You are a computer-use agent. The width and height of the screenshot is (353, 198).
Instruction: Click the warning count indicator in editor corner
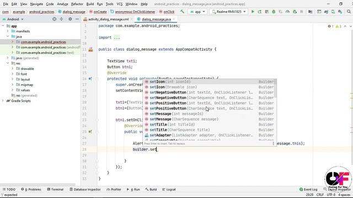click(339, 26)
